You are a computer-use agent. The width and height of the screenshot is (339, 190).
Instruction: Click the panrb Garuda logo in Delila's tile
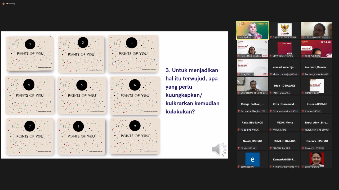(284, 29)
